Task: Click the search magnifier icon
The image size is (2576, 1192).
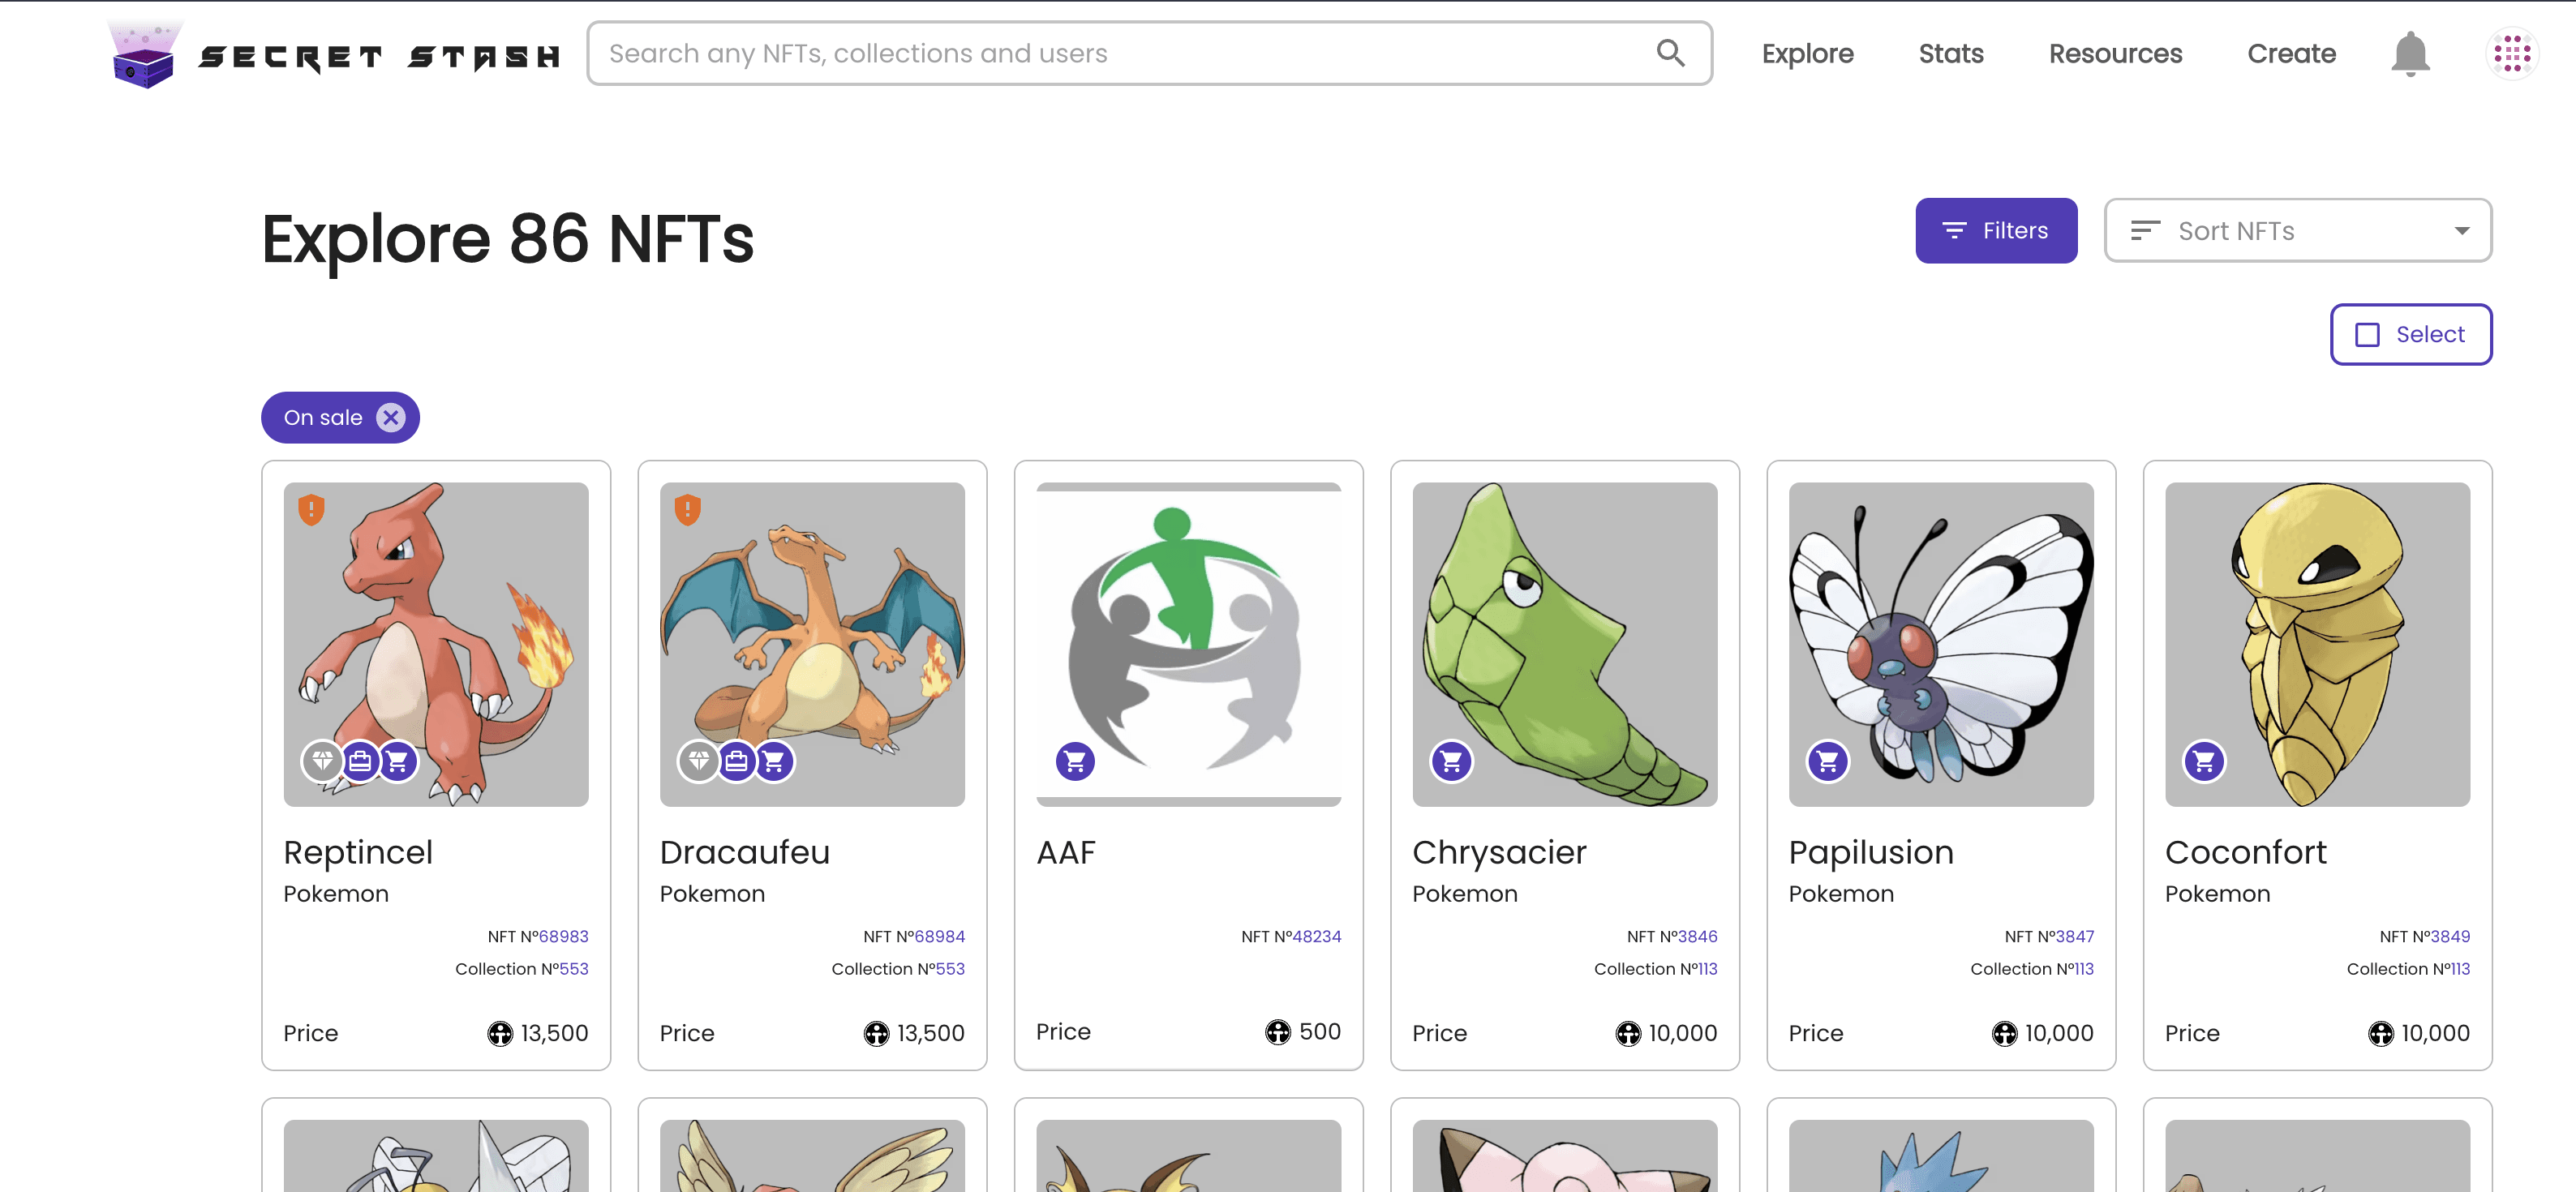Action: 1670,53
